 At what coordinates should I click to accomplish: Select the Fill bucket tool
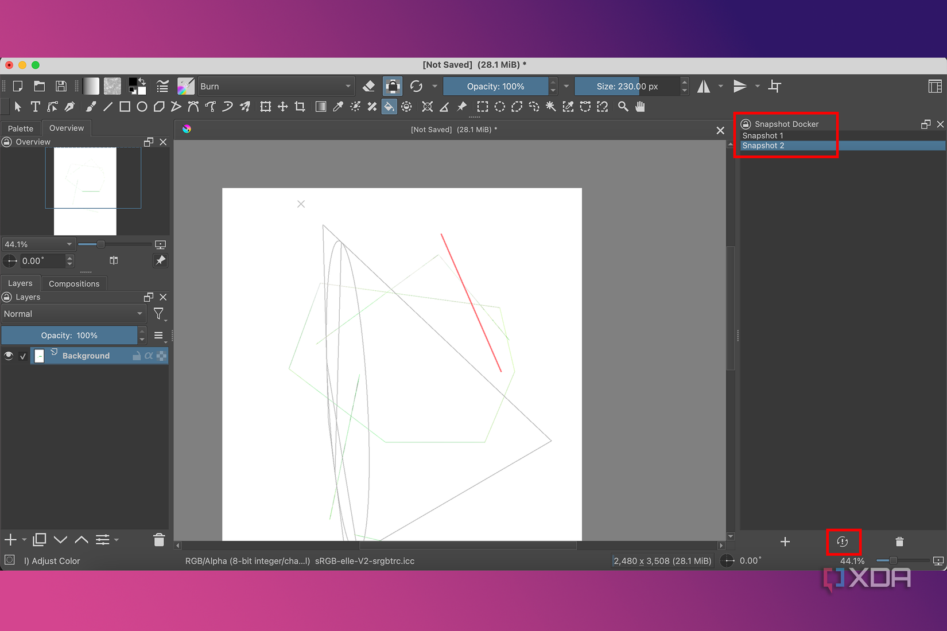pyautogui.click(x=389, y=107)
